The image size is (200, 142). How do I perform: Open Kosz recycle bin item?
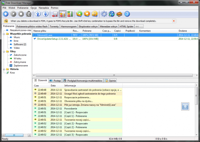12,73
